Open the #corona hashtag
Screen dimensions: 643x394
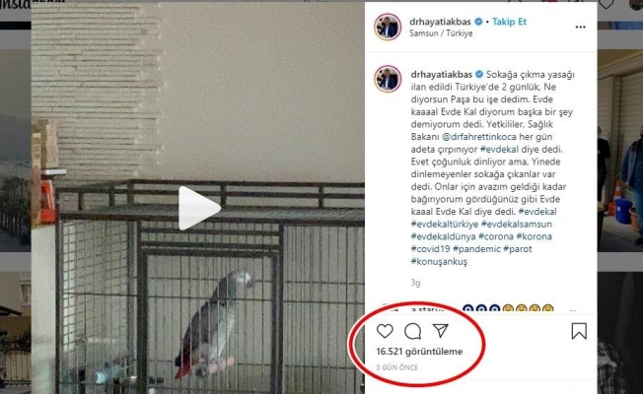(x=496, y=236)
